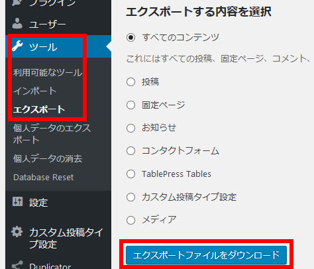Open 利用可能なツール submenu item
The width and height of the screenshot is (314, 269).
tap(48, 72)
